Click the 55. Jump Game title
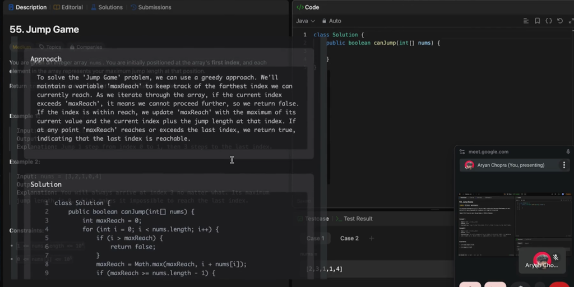574x287 pixels. pyautogui.click(x=44, y=29)
